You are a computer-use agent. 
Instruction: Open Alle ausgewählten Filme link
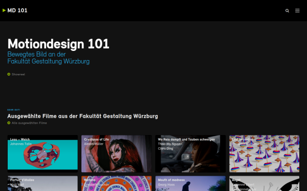click(x=29, y=123)
